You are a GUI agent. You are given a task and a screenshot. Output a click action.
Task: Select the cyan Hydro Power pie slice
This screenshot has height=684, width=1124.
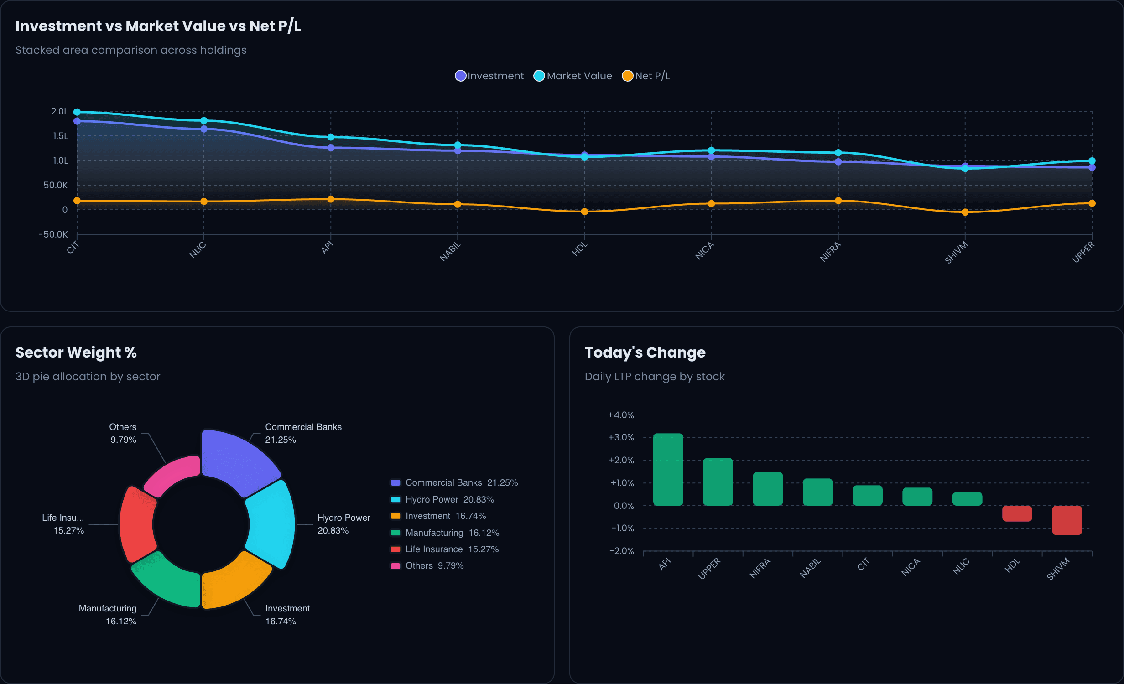pyautogui.click(x=272, y=523)
